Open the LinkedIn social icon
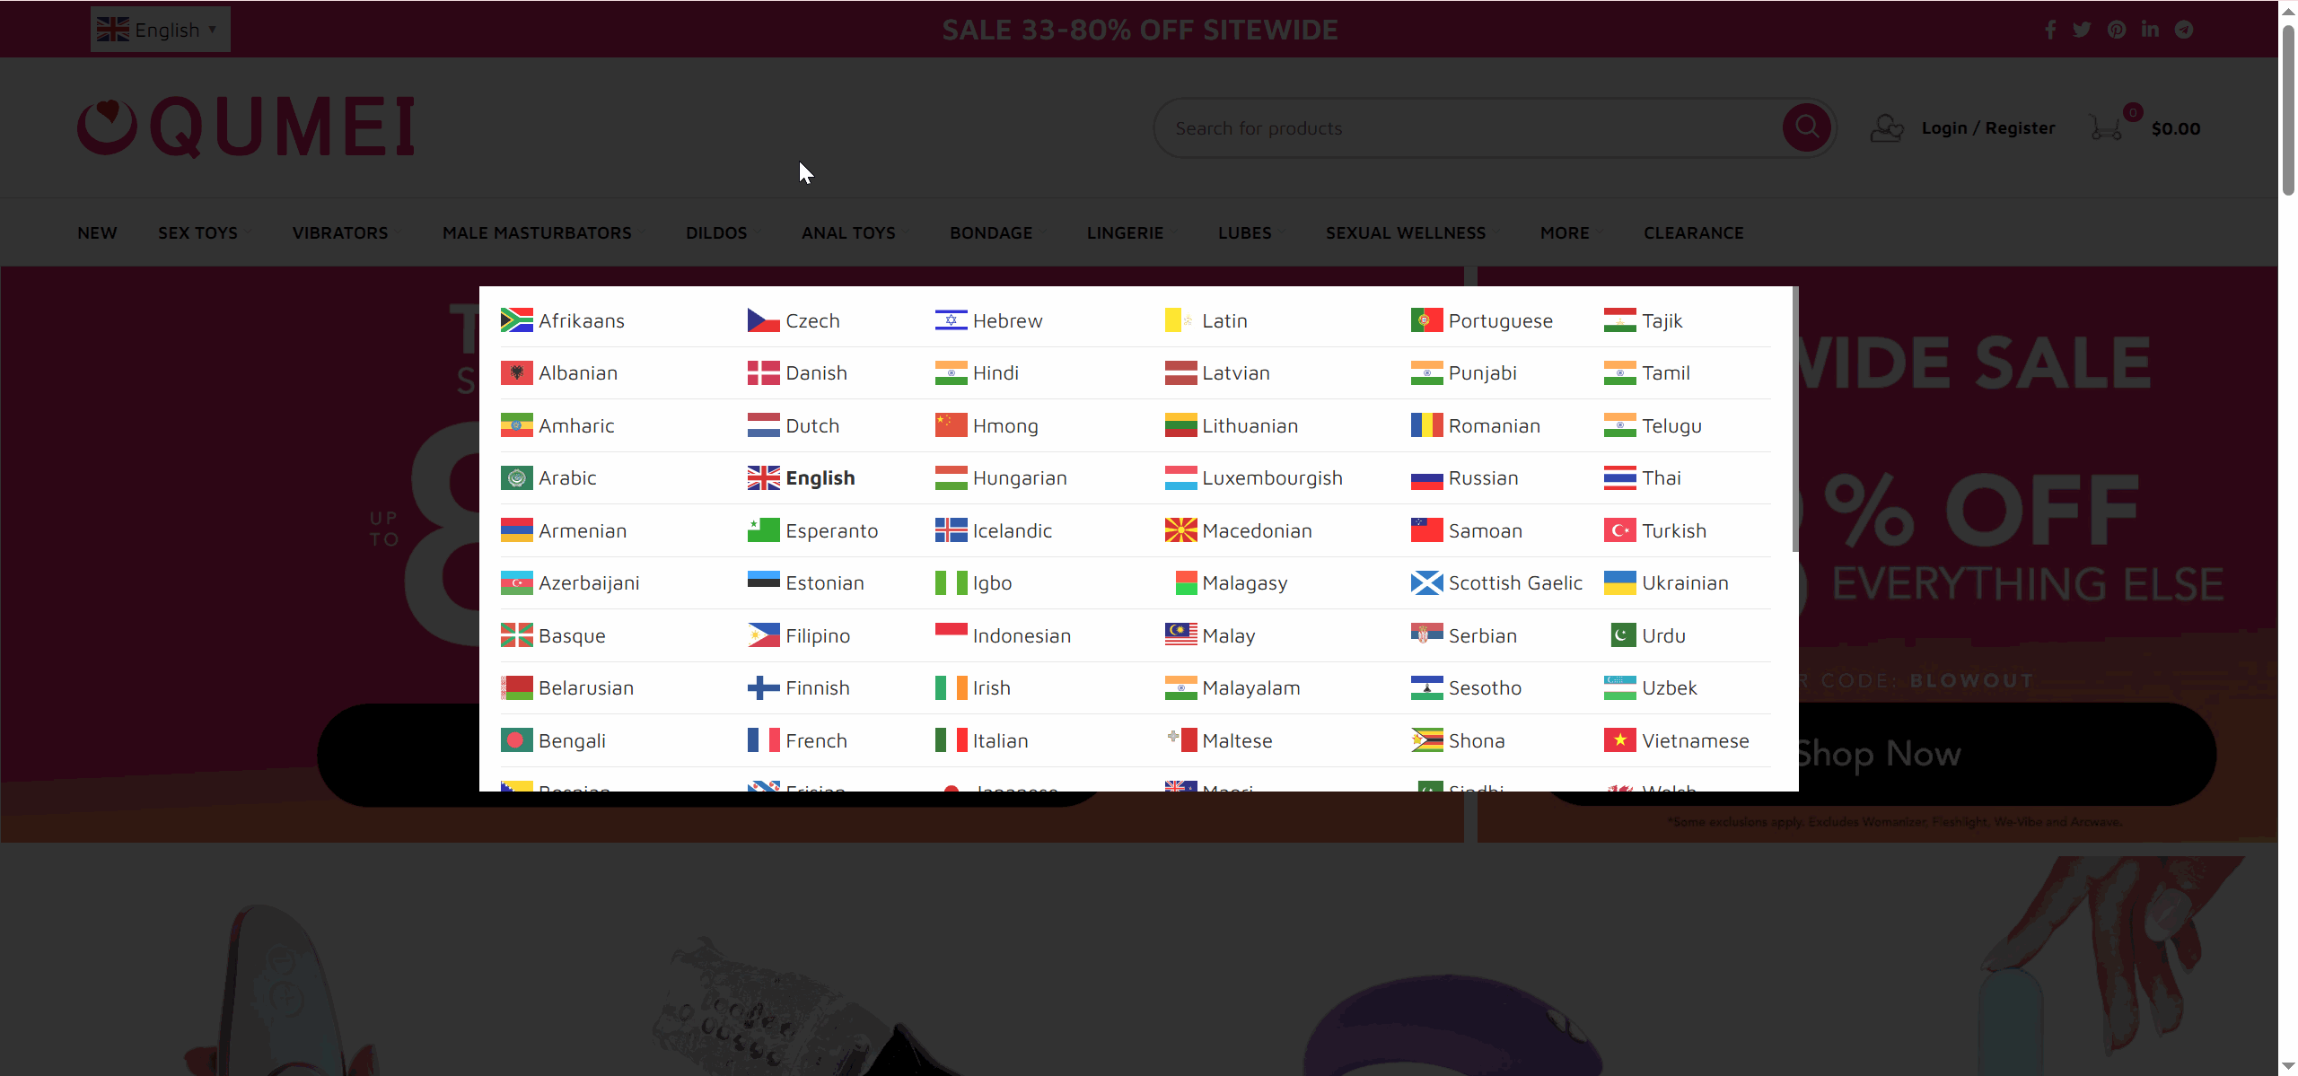This screenshot has height=1076, width=2298. tap(2150, 30)
